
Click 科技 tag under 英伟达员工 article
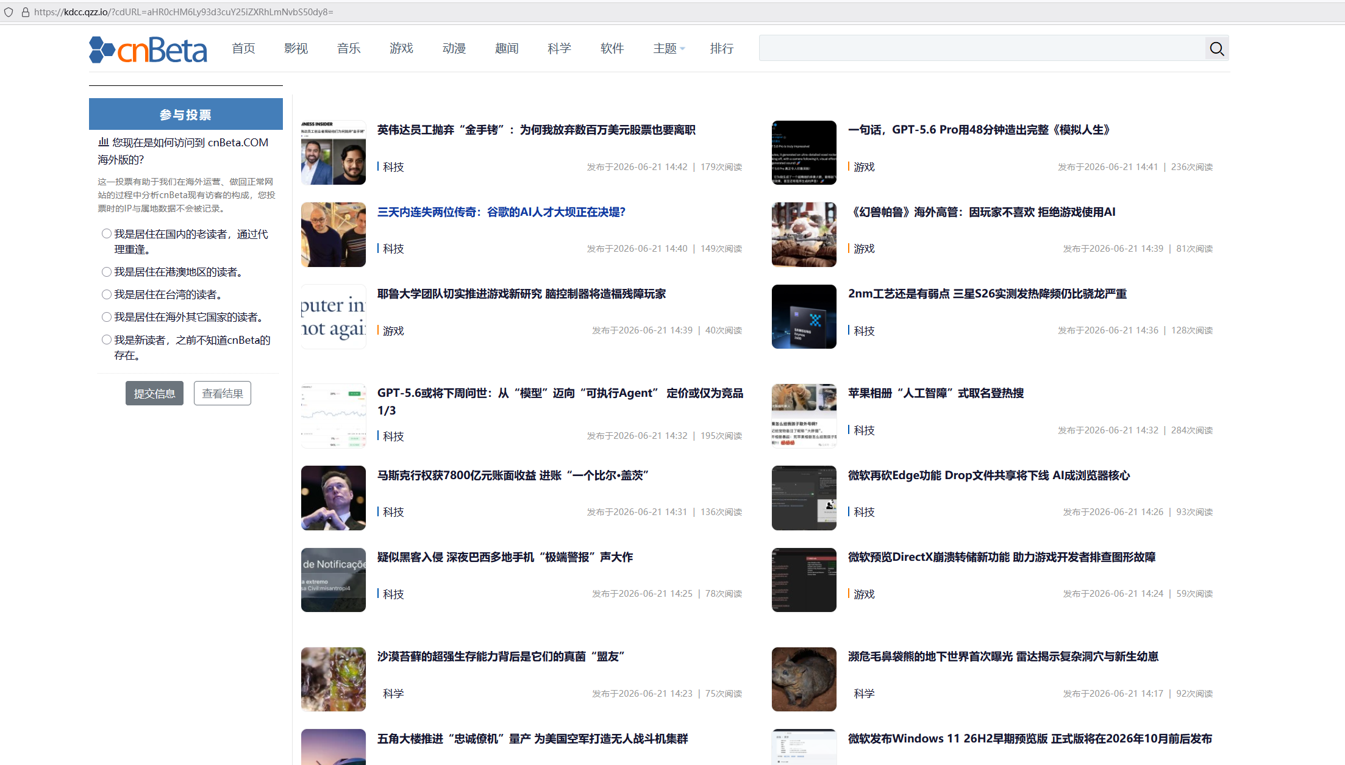coord(393,167)
